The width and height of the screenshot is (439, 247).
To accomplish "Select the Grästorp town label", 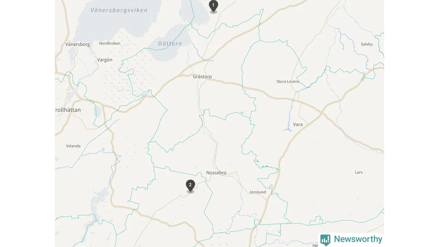I will coord(202,77).
